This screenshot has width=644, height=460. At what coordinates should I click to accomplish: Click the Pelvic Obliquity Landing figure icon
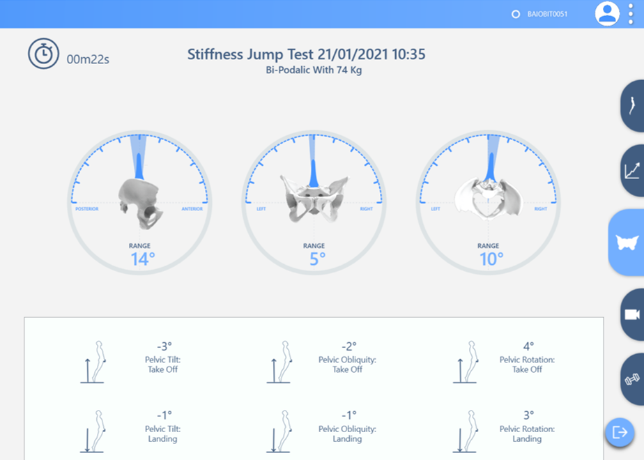tap(279, 431)
